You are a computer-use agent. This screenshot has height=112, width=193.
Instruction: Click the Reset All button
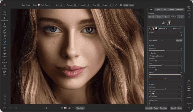pyautogui.click(x=149, y=108)
